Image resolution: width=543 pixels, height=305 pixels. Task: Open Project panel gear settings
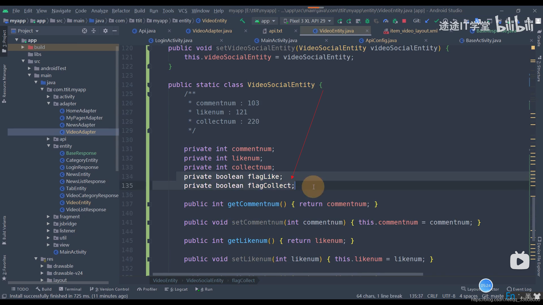(105, 31)
